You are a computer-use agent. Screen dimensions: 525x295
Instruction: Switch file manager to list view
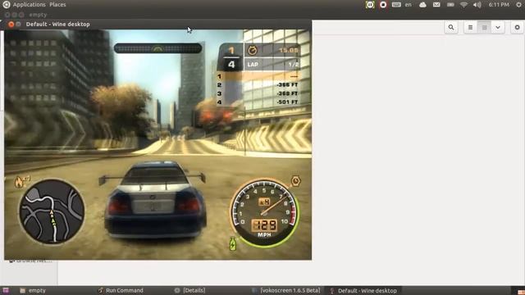coord(470,27)
